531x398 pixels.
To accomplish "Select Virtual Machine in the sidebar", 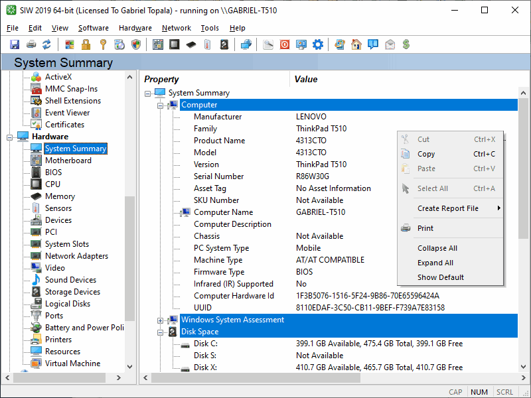I will coord(72,364).
